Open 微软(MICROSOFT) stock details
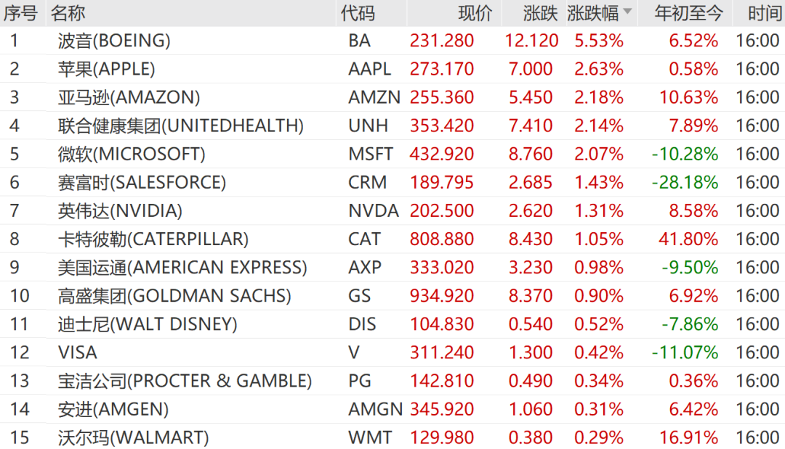The image size is (785, 449). tap(132, 154)
